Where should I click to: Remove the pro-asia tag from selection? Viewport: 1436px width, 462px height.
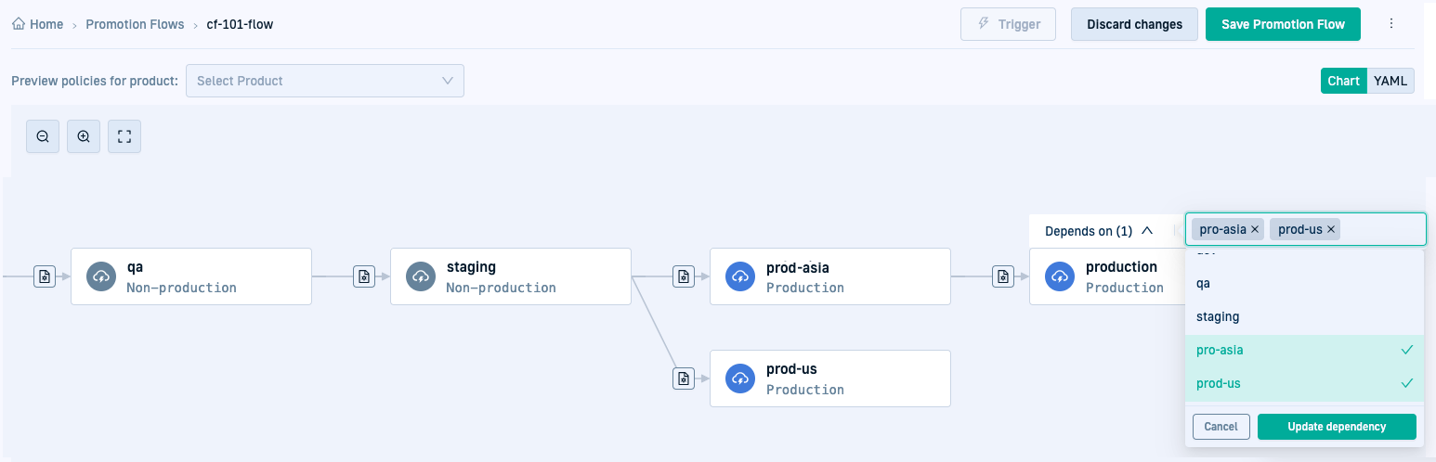[1256, 229]
